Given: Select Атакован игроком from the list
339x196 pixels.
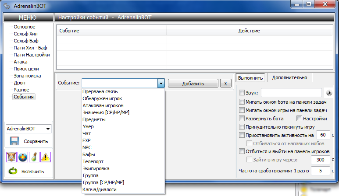Looking at the screenshot, I should point(103,105).
